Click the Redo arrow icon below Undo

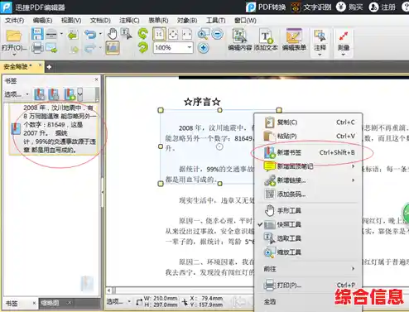click(x=90, y=49)
